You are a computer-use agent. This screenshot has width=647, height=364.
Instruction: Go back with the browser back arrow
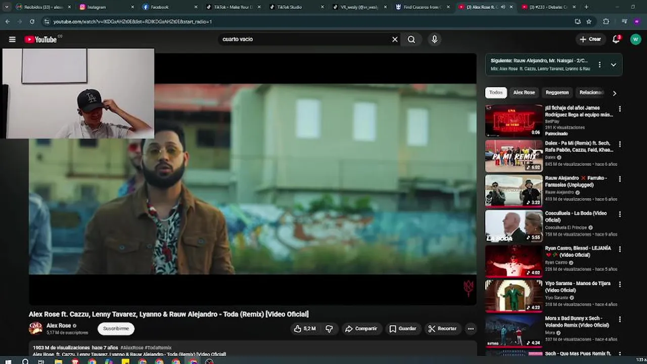point(7,22)
